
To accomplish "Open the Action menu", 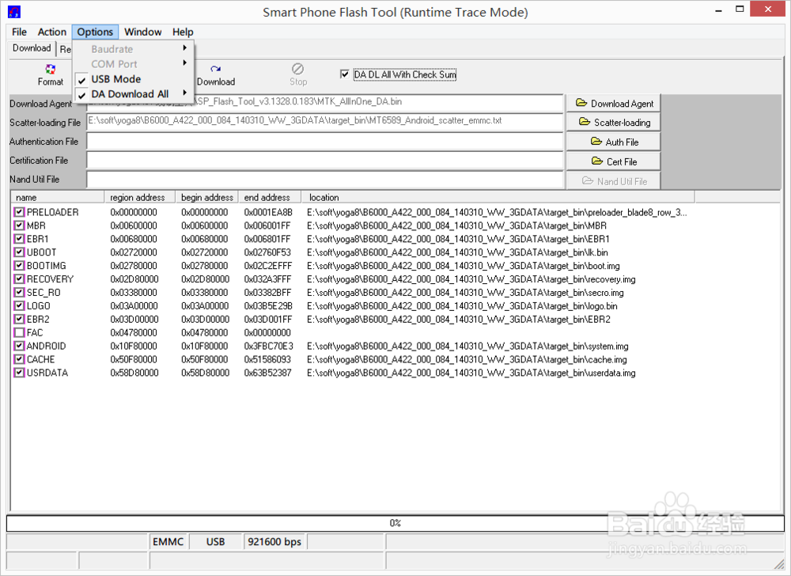I will coord(52,32).
